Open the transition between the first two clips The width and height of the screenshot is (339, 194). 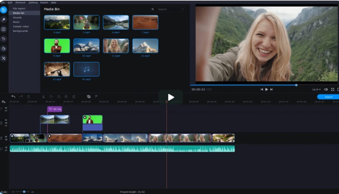[29, 141]
